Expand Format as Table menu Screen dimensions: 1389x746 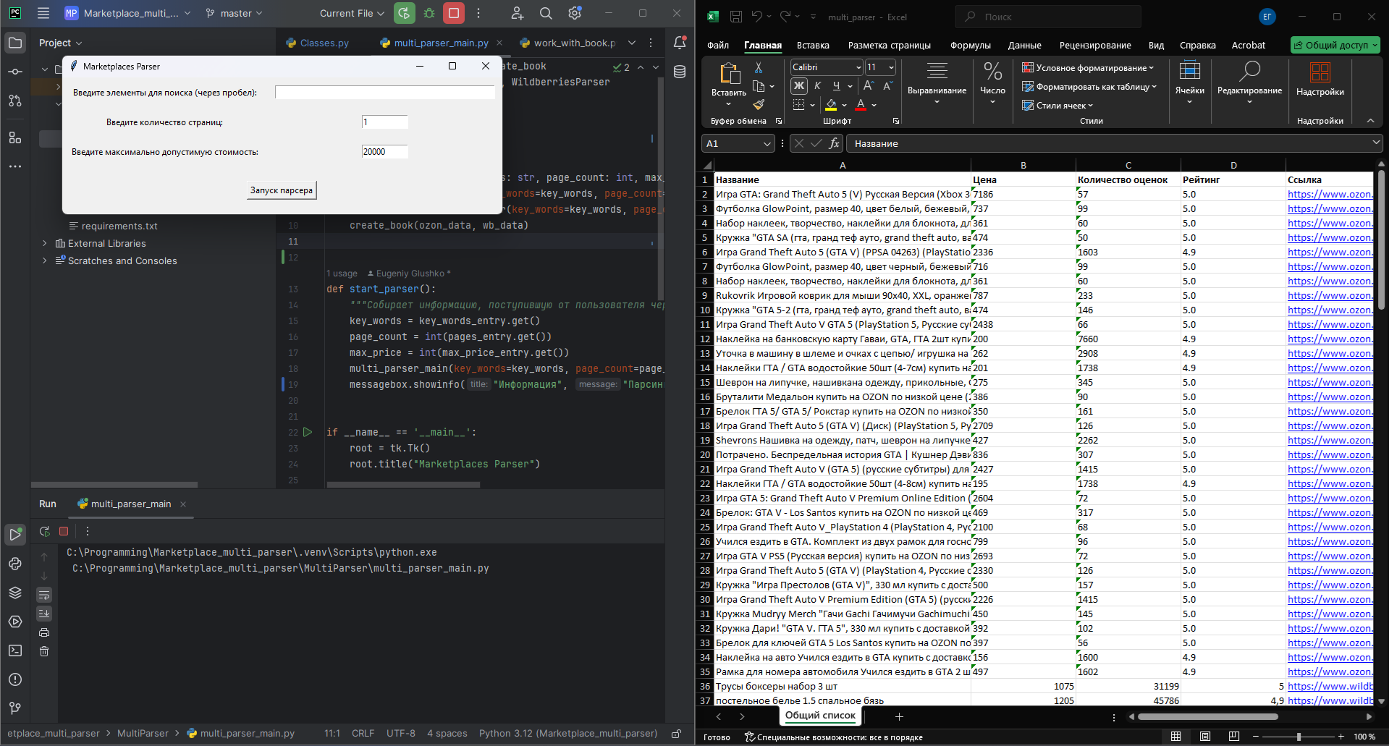click(x=1089, y=87)
